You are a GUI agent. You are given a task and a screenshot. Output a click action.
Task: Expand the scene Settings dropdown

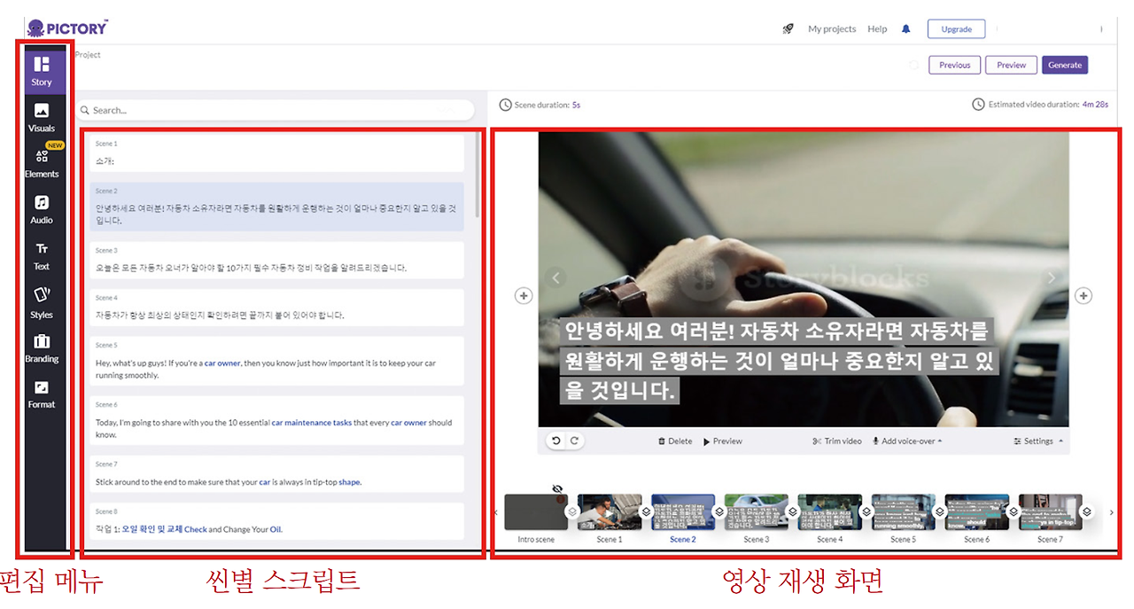point(1038,441)
